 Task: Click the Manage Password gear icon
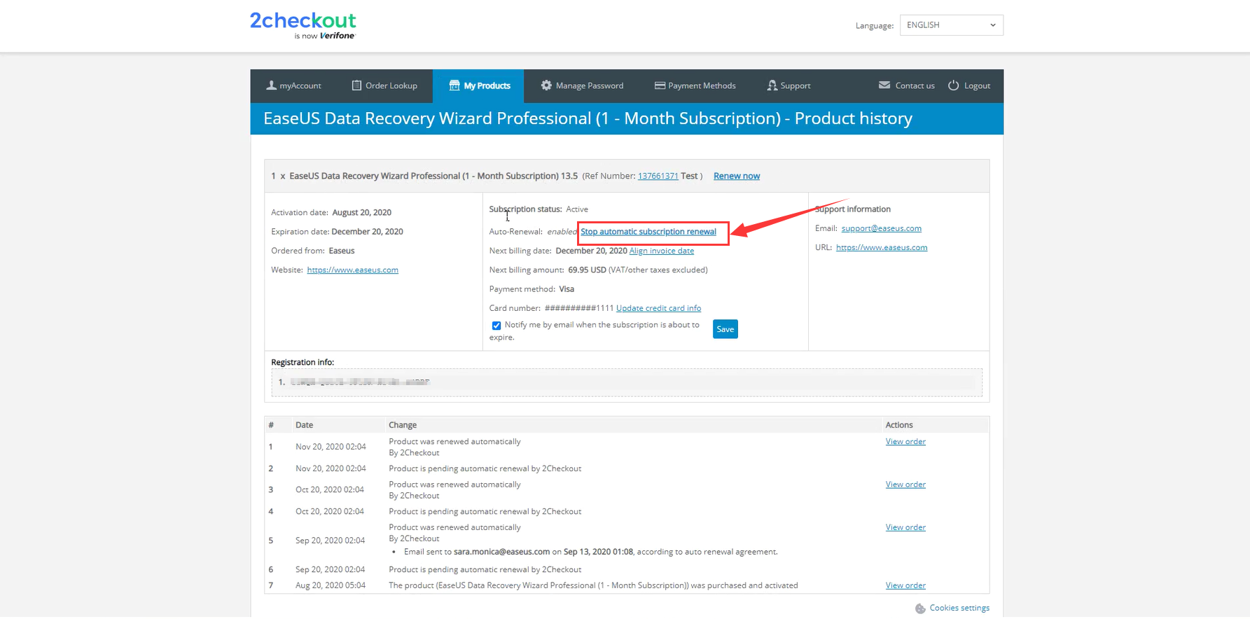pos(546,85)
